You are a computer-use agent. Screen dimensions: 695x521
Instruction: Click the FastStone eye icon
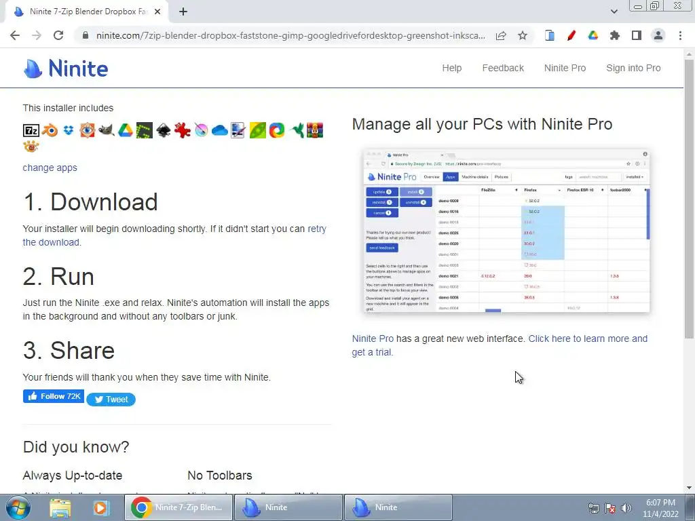[x=88, y=130]
